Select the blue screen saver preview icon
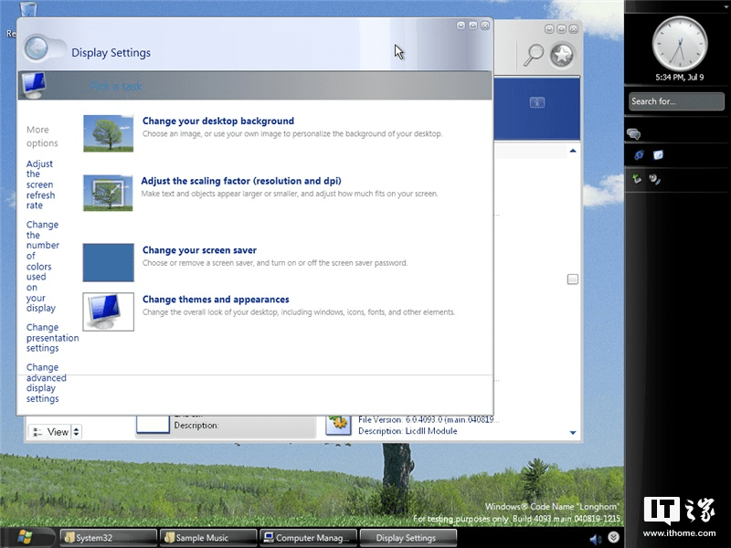 tap(108, 263)
